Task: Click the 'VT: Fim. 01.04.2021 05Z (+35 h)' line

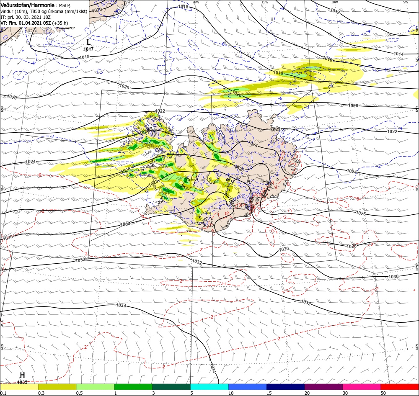Action: pyautogui.click(x=34, y=23)
